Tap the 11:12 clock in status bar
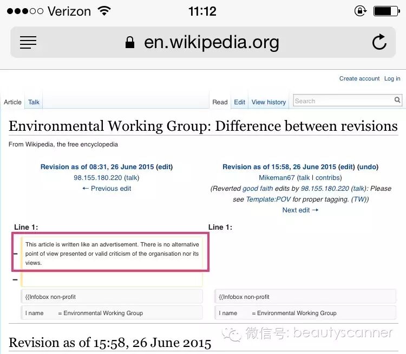The width and height of the screenshot is (406, 354). click(x=202, y=11)
